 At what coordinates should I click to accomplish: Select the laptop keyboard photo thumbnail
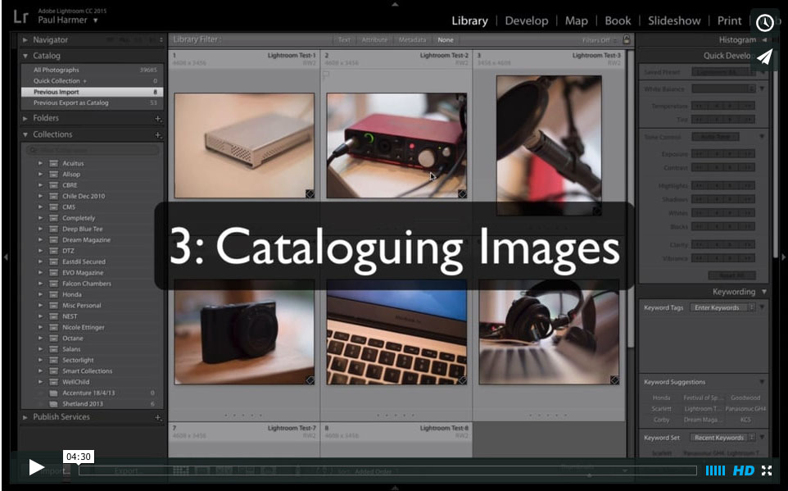point(396,332)
